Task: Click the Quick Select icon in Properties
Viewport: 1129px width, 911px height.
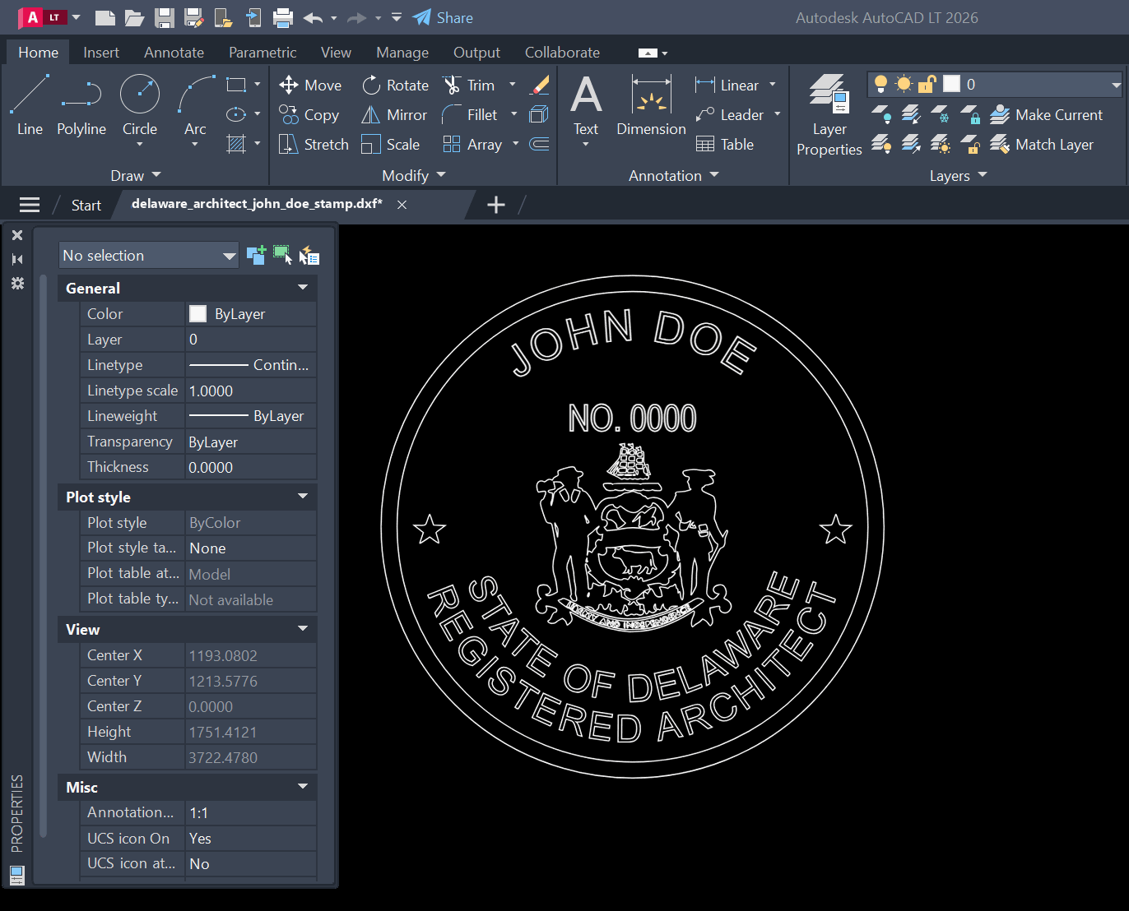Action: [x=309, y=256]
